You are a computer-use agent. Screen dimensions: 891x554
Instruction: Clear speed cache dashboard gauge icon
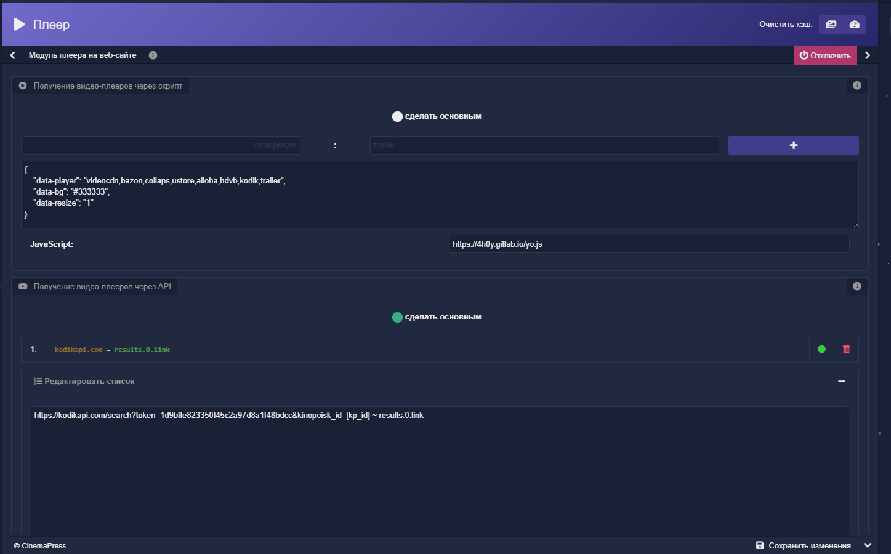click(x=854, y=25)
